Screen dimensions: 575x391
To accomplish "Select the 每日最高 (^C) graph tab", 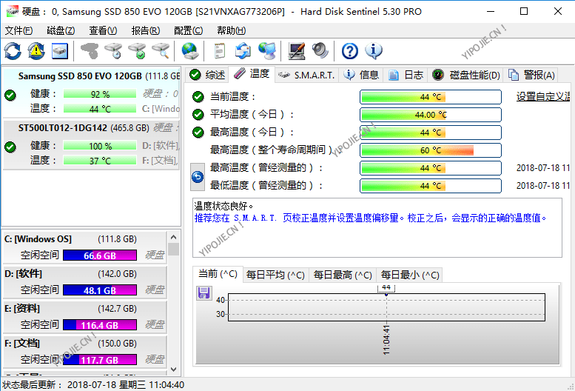I will tap(342, 275).
